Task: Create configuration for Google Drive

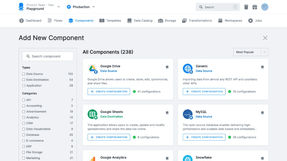Action: (x=109, y=91)
